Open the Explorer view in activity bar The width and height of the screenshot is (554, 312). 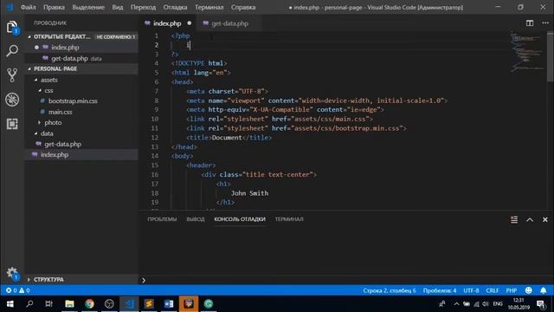point(12,27)
